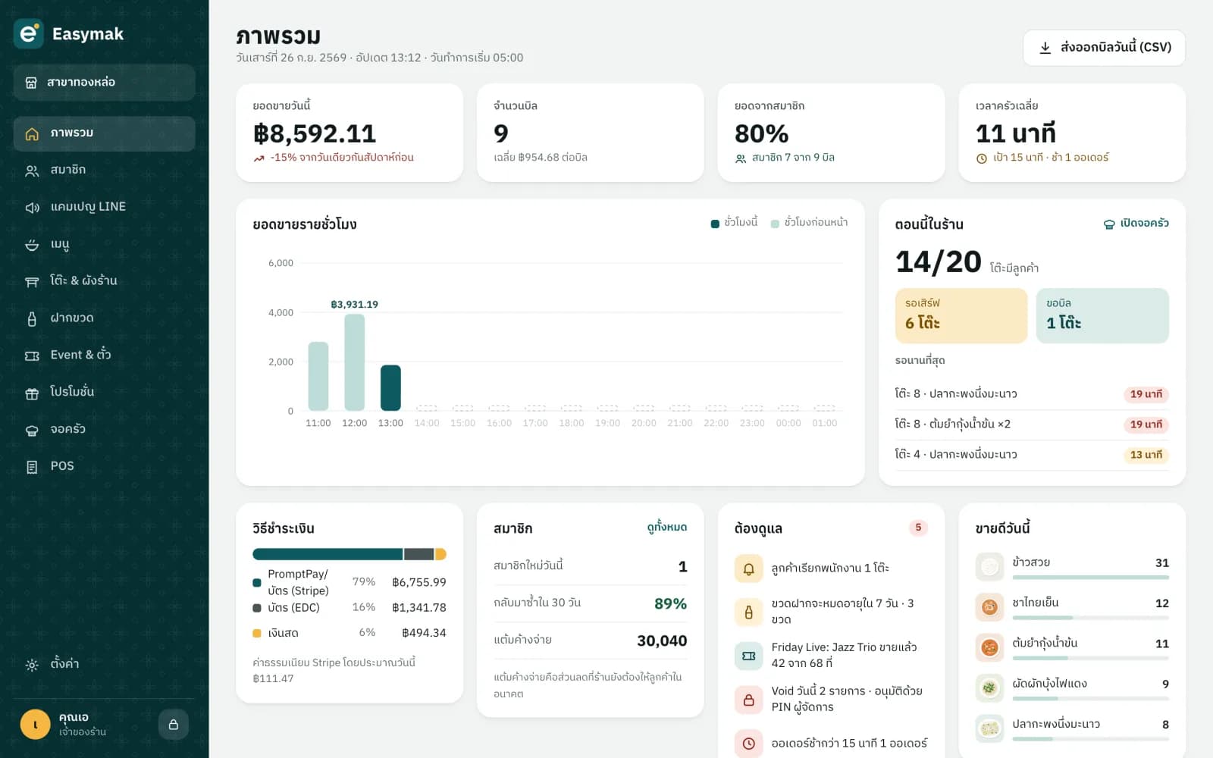Screen dimensions: 1213x758
Task: Click the payment method breakdown bar
Action: click(349, 554)
